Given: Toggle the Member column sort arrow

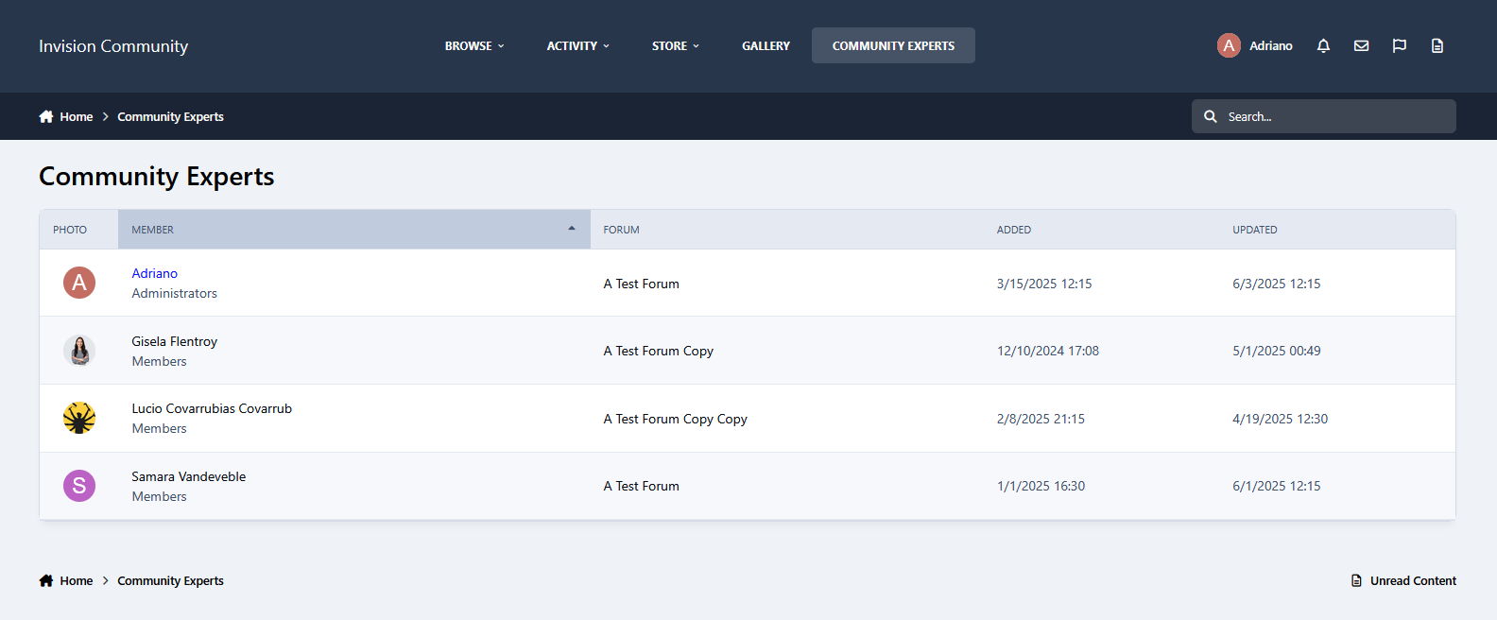Looking at the screenshot, I should click(x=571, y=229).
